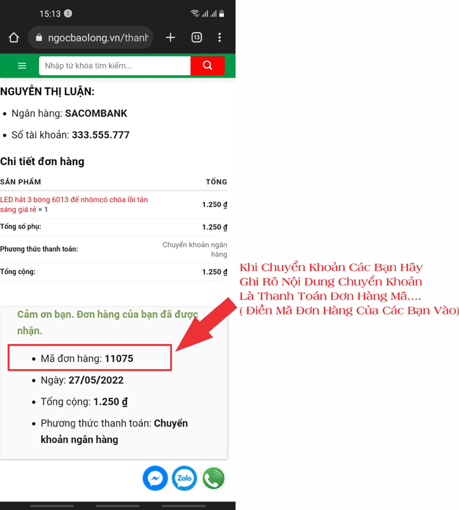Tap the green phone call icon
The height and width of the screenshot is (510, 459).
click(214, 478)
